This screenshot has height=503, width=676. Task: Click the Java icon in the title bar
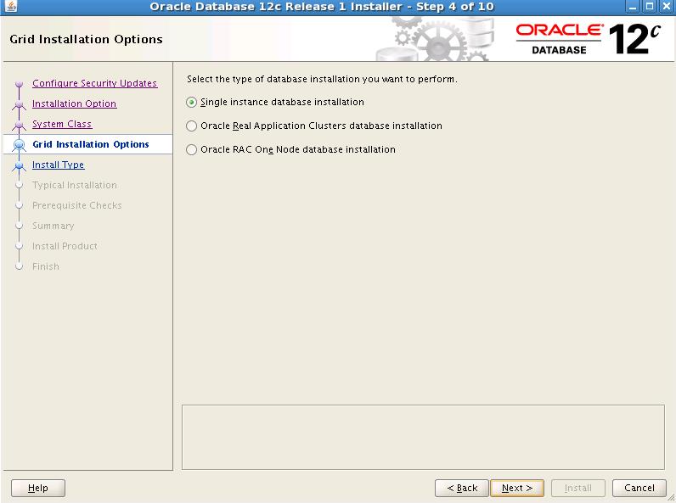[x=10, y=8]
